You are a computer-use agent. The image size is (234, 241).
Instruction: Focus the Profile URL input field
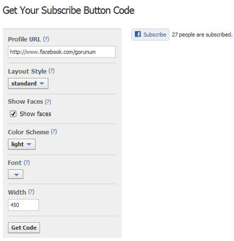click(x=62, y=52)
